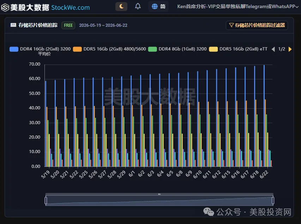Click the memory chip icon beside title
301x224 pixels.
(13, 25)
